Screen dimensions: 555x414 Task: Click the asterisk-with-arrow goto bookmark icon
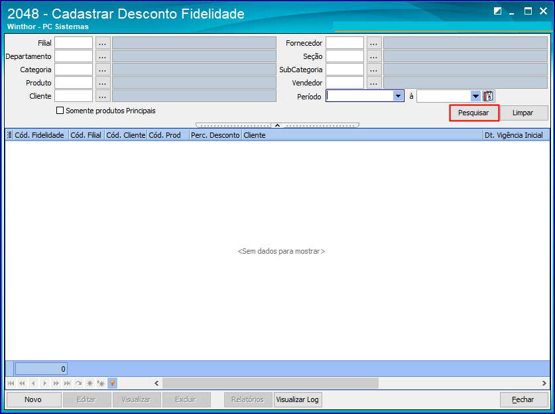pos(101,384)
